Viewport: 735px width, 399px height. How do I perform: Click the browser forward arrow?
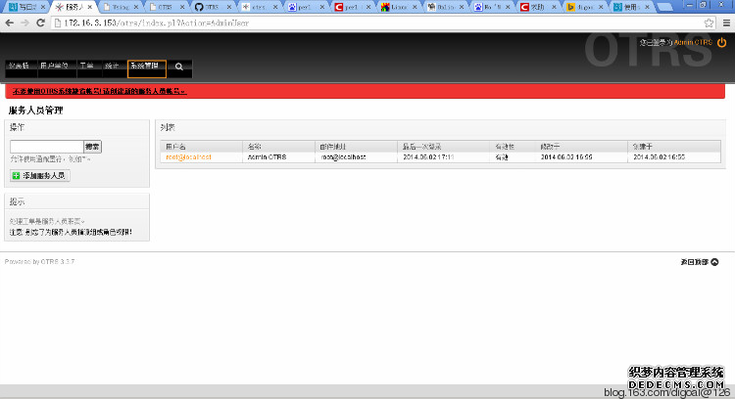[24, 22]
